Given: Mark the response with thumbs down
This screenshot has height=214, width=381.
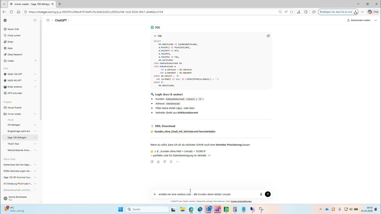Looking at the screenshot, I should tap(165, 162).
